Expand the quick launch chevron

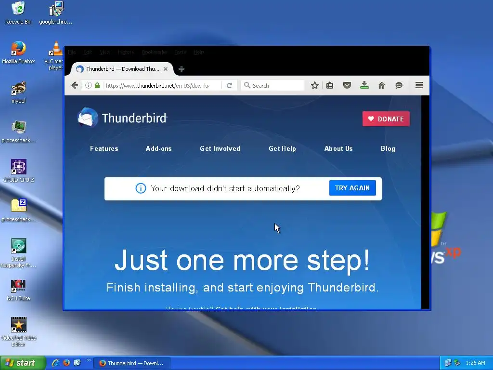pos(89,360)
